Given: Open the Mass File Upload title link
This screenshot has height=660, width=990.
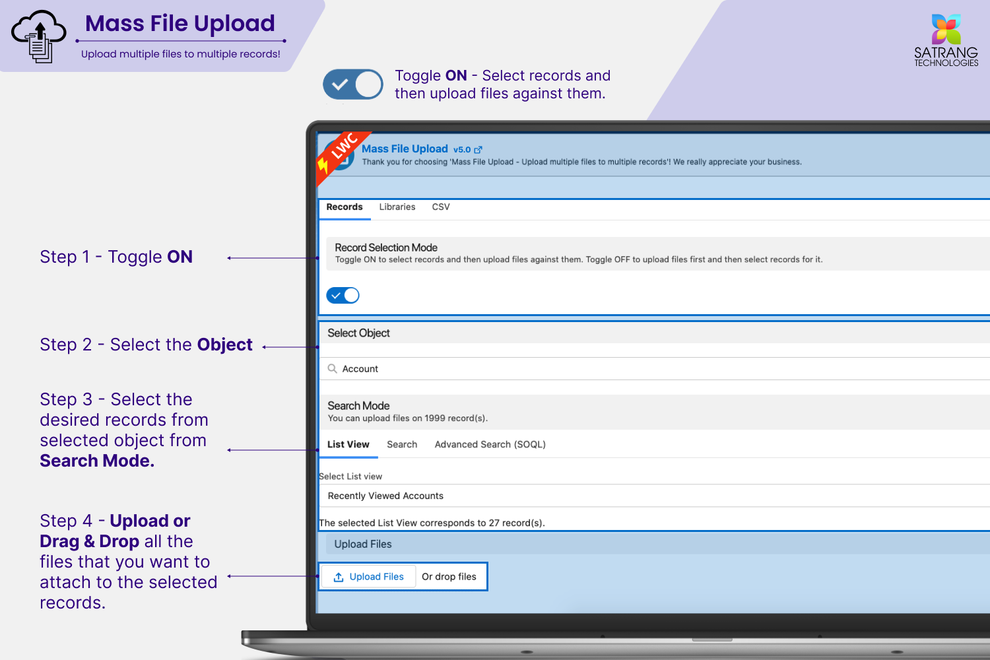Looking at the screenshot, I should [405, 149].
